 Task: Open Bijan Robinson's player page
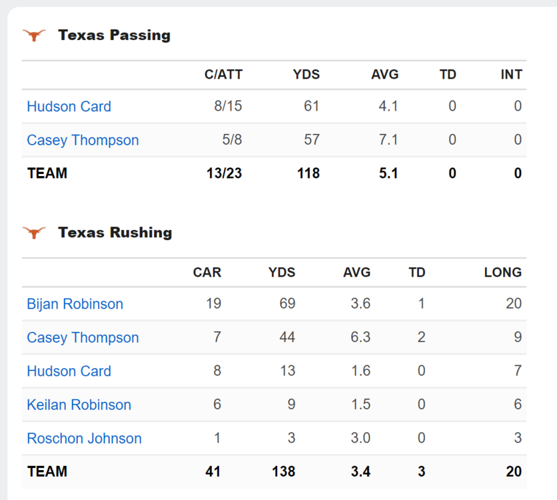[75, 304]
